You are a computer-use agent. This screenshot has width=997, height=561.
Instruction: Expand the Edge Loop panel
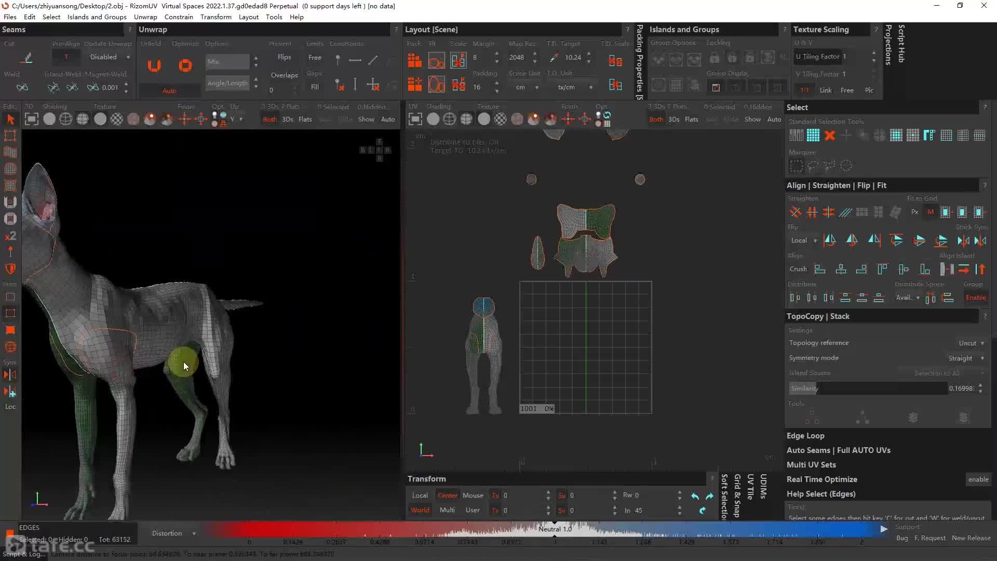(x=805, y=436)
